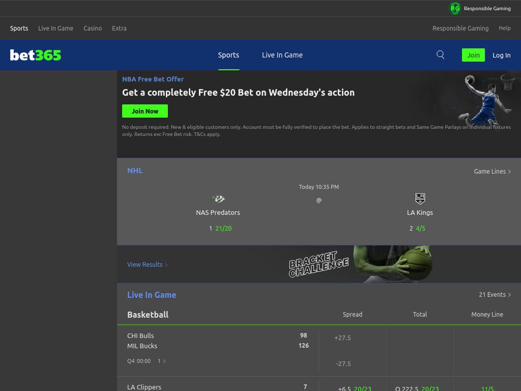Click the LA Kings team logo
This screenshot has height=391, width=521.
(420, 199)
